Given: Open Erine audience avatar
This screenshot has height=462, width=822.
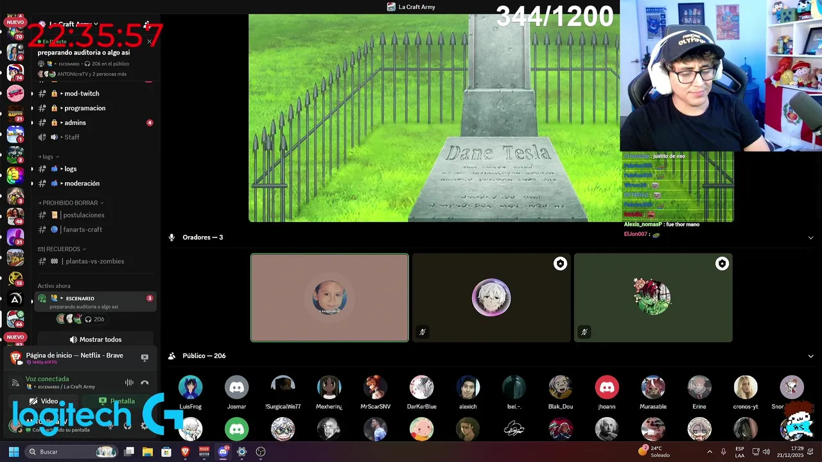Looking at the screenshot, I should coord(699,387).
